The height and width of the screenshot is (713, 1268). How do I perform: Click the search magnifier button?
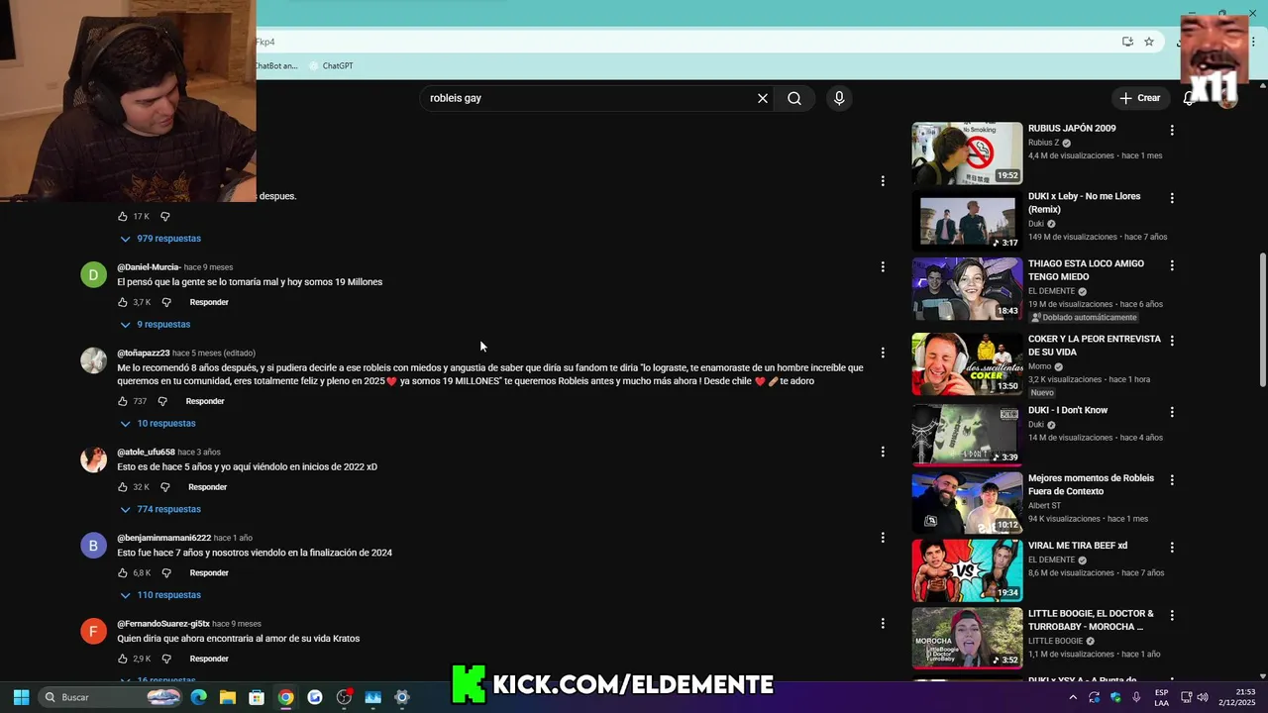794,98
